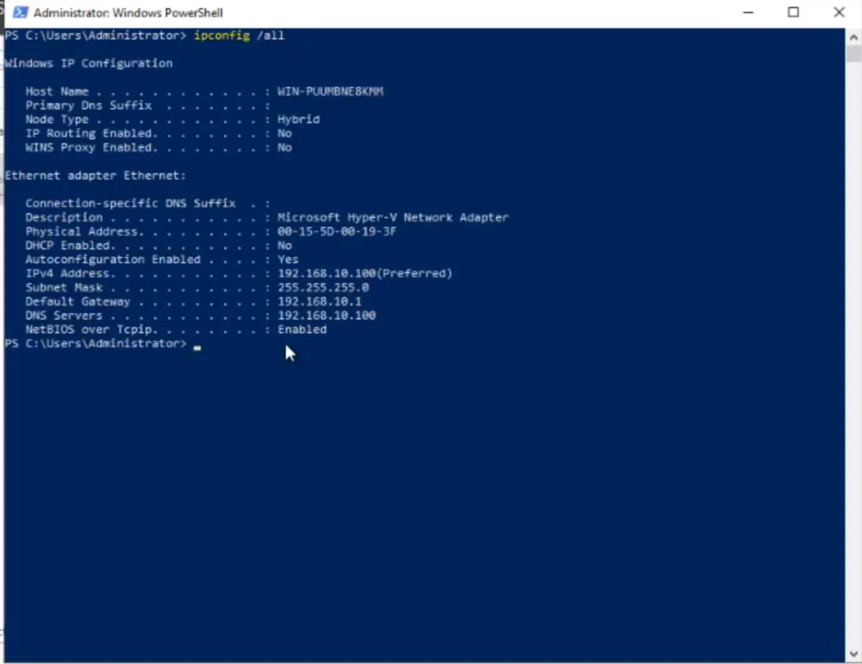Image resolution: width=862 pixels, height=664 pixels.
Task: Click 'Microsoft Hyper-V Network Adapter' description
Action: coord(393,218)
